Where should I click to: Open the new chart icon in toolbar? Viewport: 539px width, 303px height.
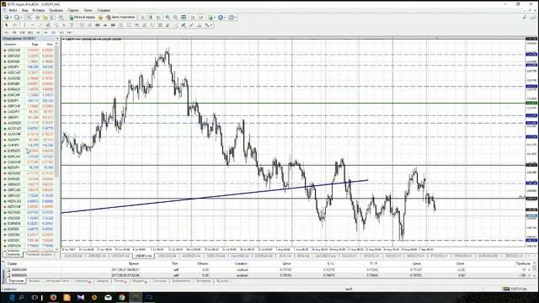6,17
